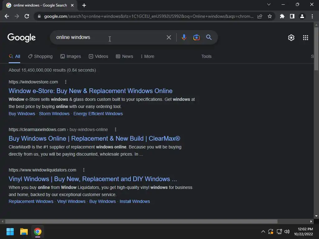Image resolution: width=319 pixels, height=239 pixels.
Task: Open the 'Vinyl Windows | Buy New, Replacement and DIY Windows' result
Action: 93,179
